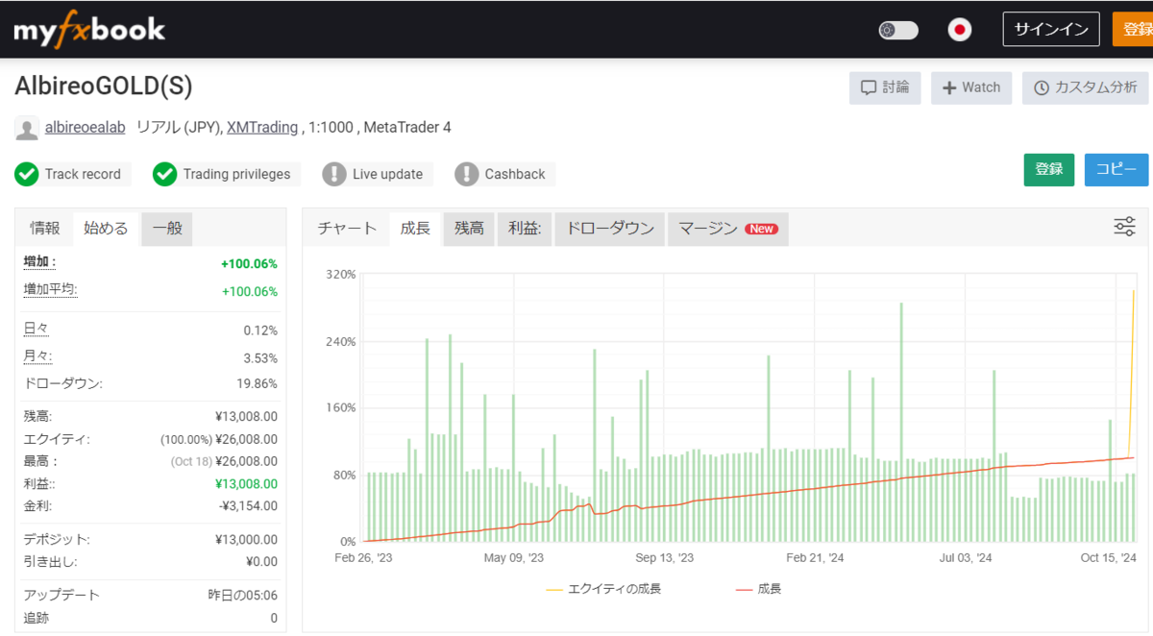The height and width of the screenshot is (636, 1153).
Task: Click the yellow equity growth spike line
Action: 1132,375
